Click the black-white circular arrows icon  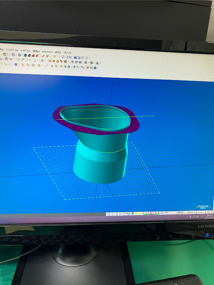[x=33, y=65]
